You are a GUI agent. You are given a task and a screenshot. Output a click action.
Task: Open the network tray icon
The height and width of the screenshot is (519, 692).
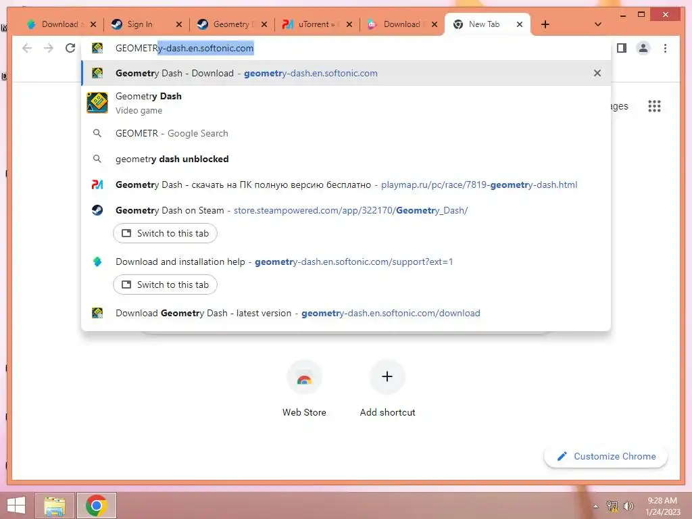point(612,506)
